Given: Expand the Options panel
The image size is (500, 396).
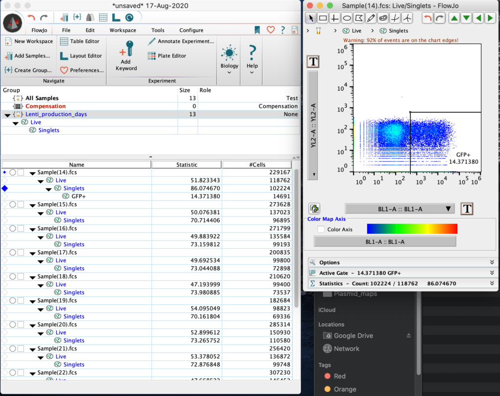Looking at the screenshot, I should coord(401,262).
